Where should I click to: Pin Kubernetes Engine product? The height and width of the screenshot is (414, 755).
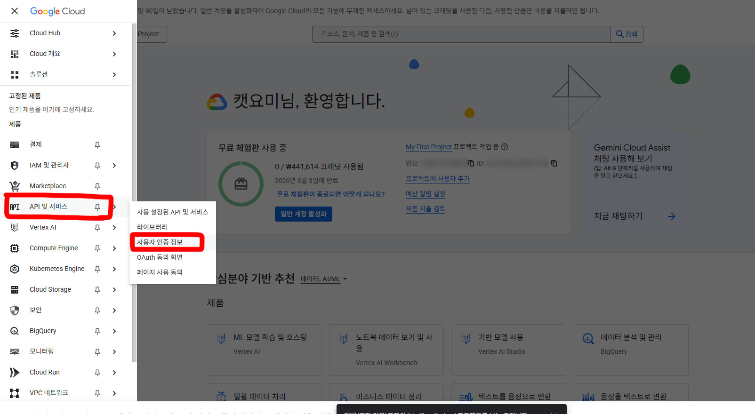pyautogui.click(x=97, y=269)
